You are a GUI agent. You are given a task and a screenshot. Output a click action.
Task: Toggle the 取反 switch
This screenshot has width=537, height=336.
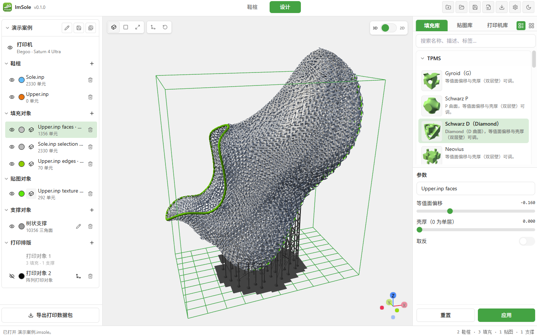pyautogui.click(x=527, y=241)
